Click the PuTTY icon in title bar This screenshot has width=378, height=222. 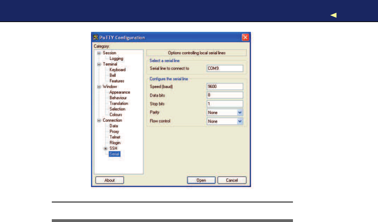[96, 37]
